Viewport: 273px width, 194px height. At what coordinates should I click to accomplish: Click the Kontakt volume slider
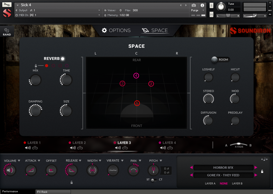(x=254, y=16)
